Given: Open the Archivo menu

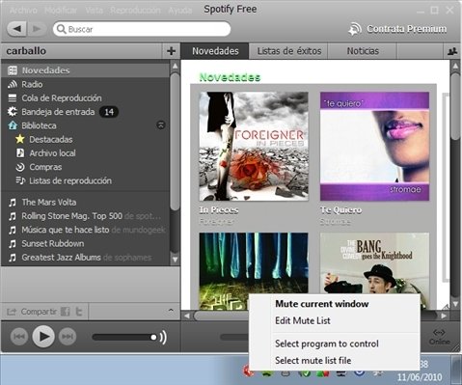Looking at the screenshot, I should tap(23, 11).
